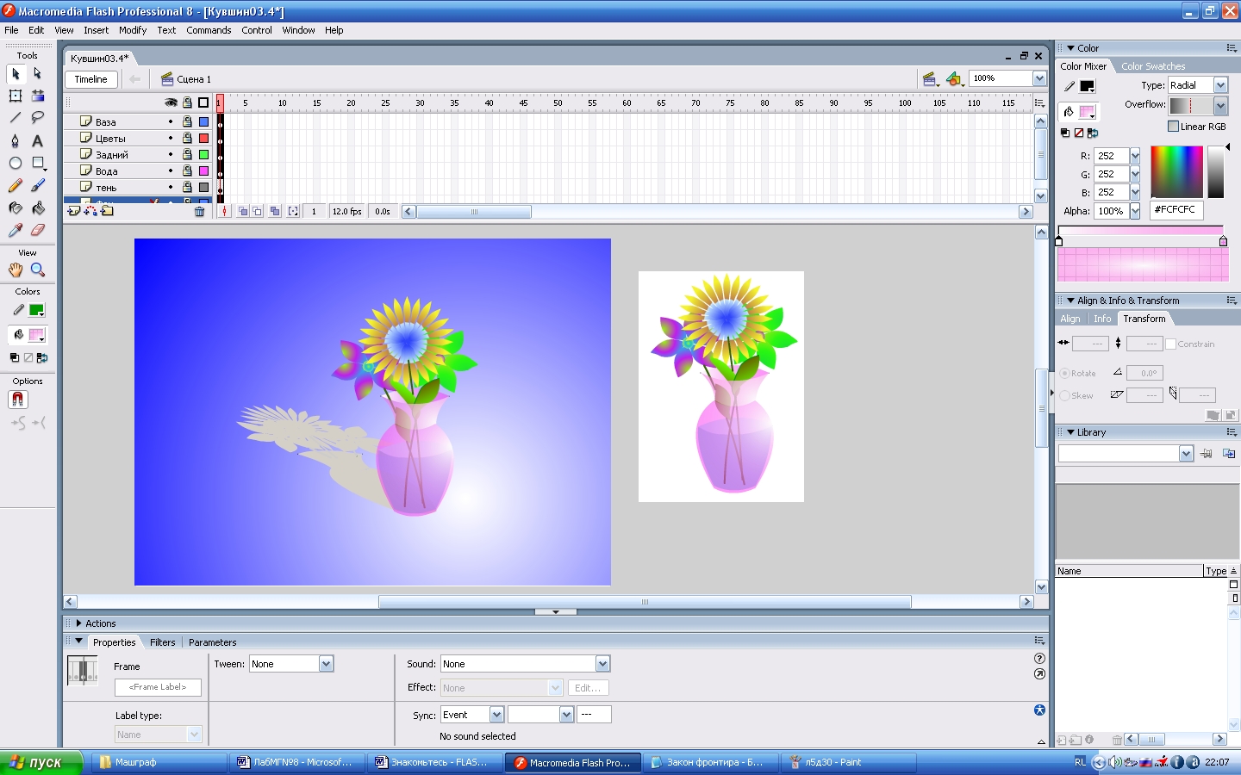Select the Цветы layer row
Image resolution: width=1241 pixels, height=775 pixels.
coord(138,139)
